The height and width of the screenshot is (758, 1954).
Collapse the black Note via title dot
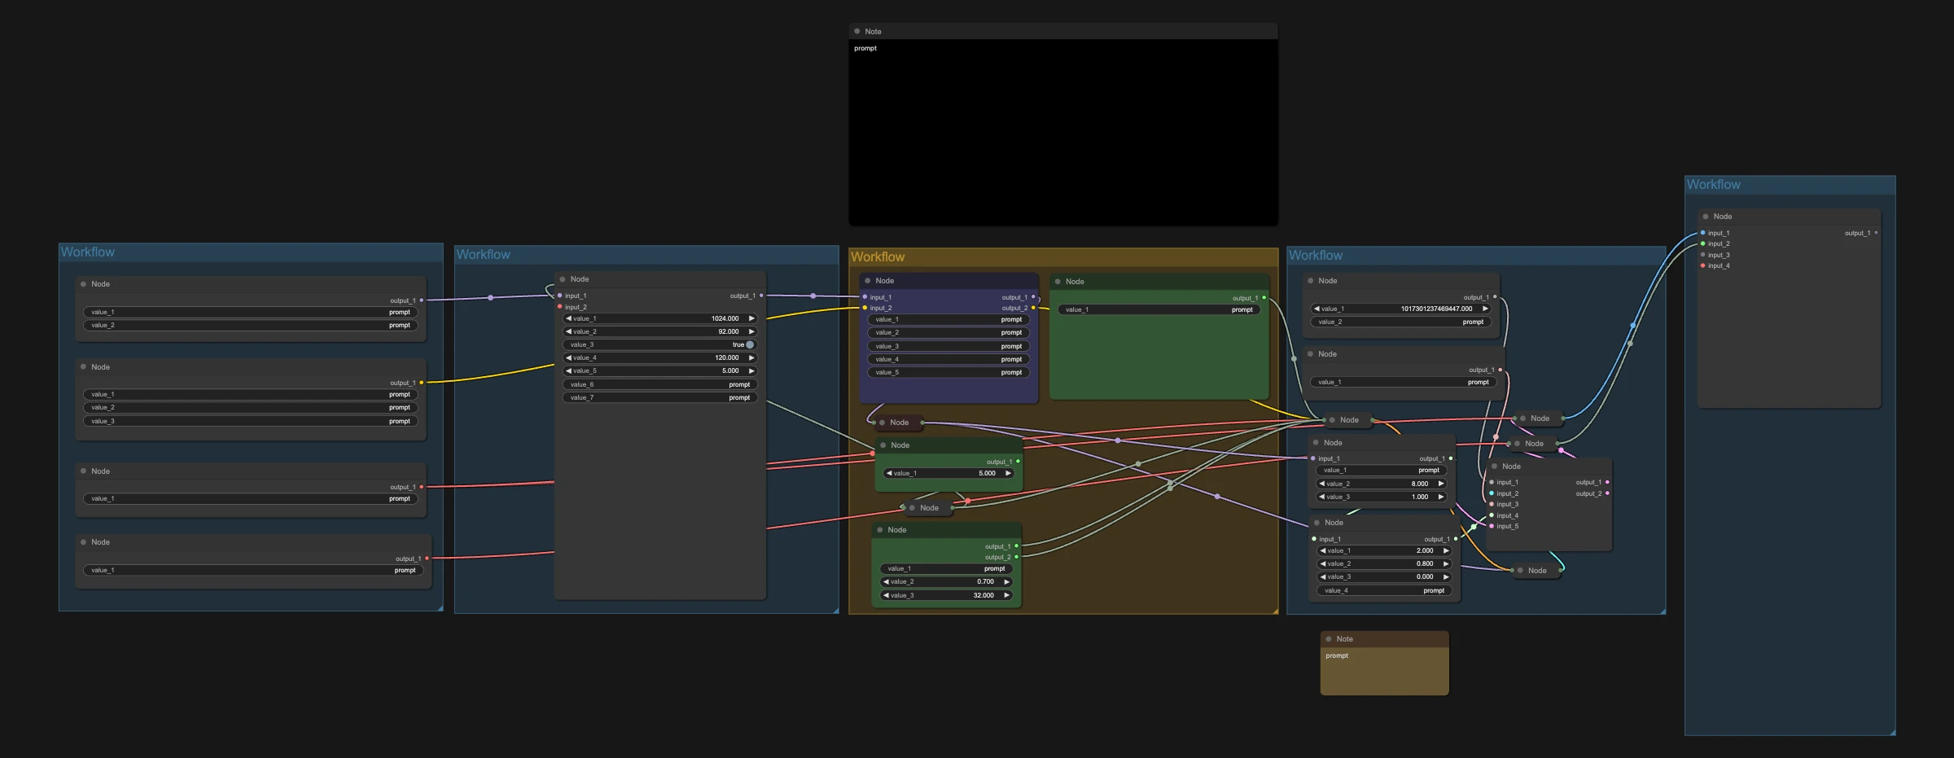(x=857, y=32)
